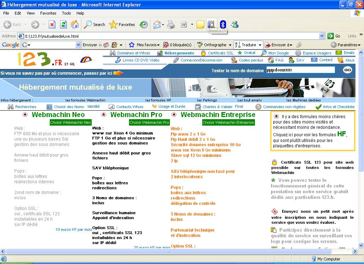Click the Traduire translate button
The height and width of the screenshot is (264, 364).
pyautogui.click(x=245, y=44)
